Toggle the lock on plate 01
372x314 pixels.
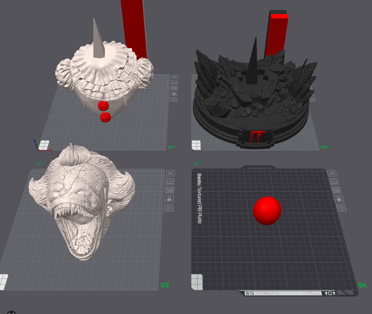(174, 94)
